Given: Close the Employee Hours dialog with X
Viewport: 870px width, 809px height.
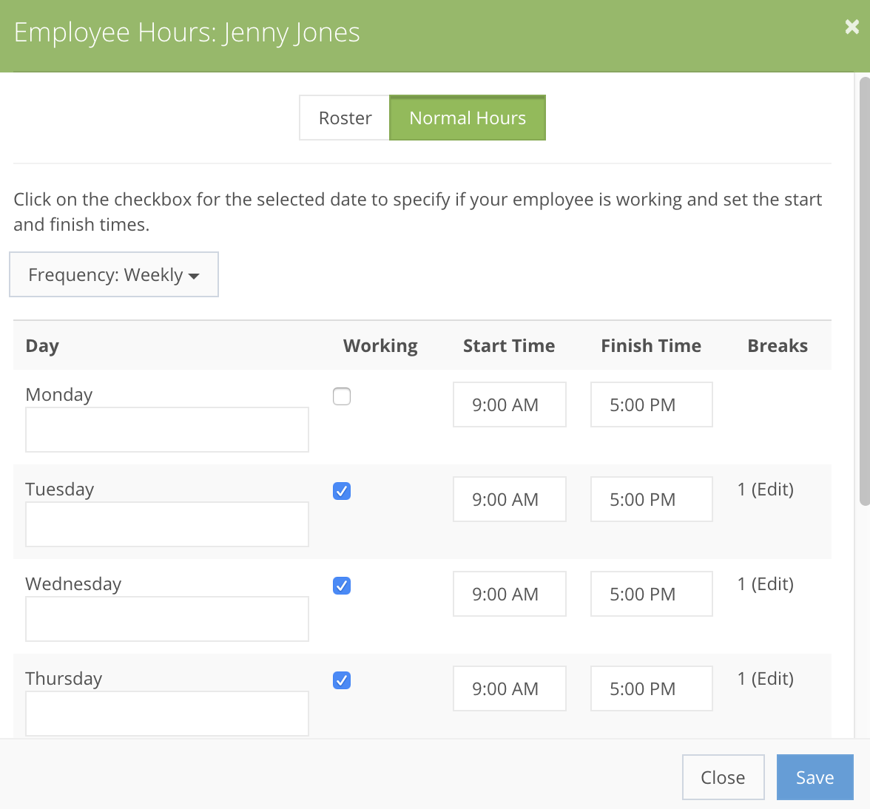Looking at the screenshot, I should pyautogui.click(x=852, y=27).
